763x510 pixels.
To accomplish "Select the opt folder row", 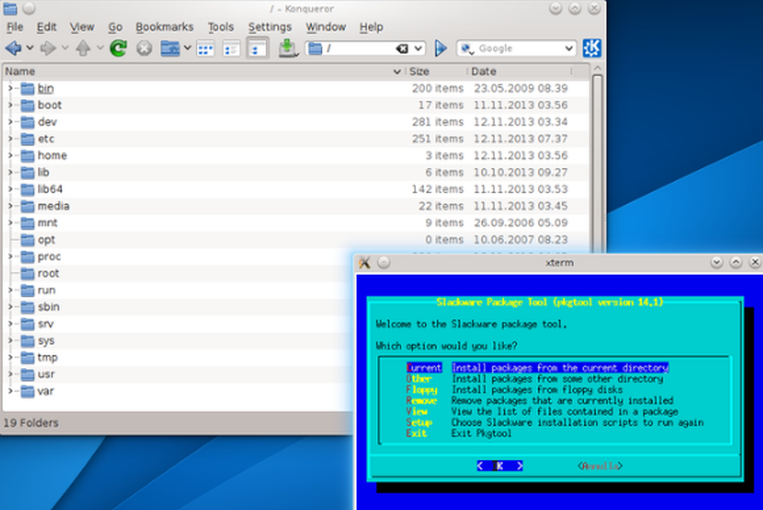I will click(296, 240).
